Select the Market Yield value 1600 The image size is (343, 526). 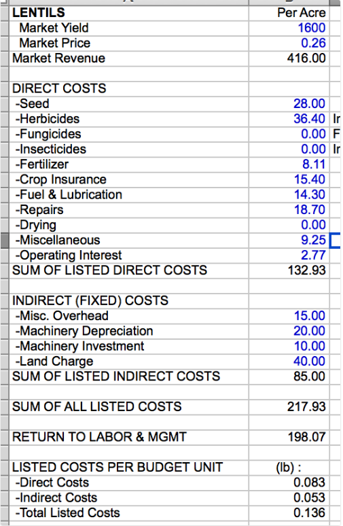[x=289, y=28]
